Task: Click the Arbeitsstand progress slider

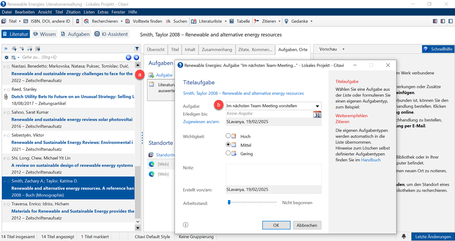Action: [252, 203]
